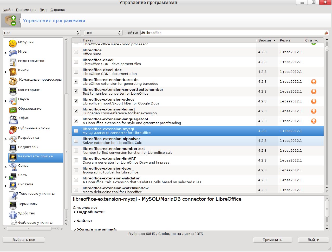Enable the libreoffice-devel package checkbox
Image resolution: width=332 pixels, height=252 pixels.
76,62
